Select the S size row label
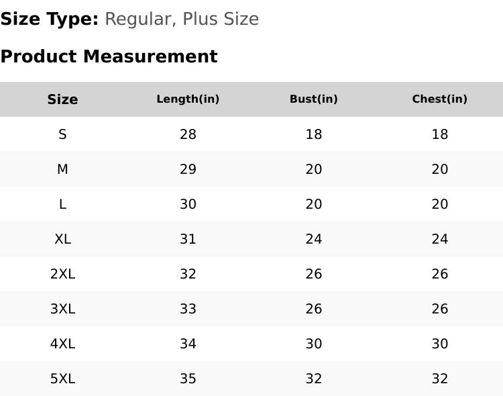 click(62, 134)
